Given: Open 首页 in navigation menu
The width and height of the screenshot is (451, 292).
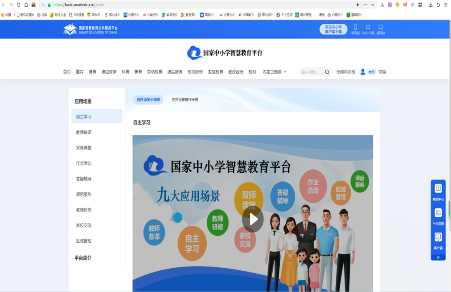Looking at the screenshot, I should tap(67, 72).
